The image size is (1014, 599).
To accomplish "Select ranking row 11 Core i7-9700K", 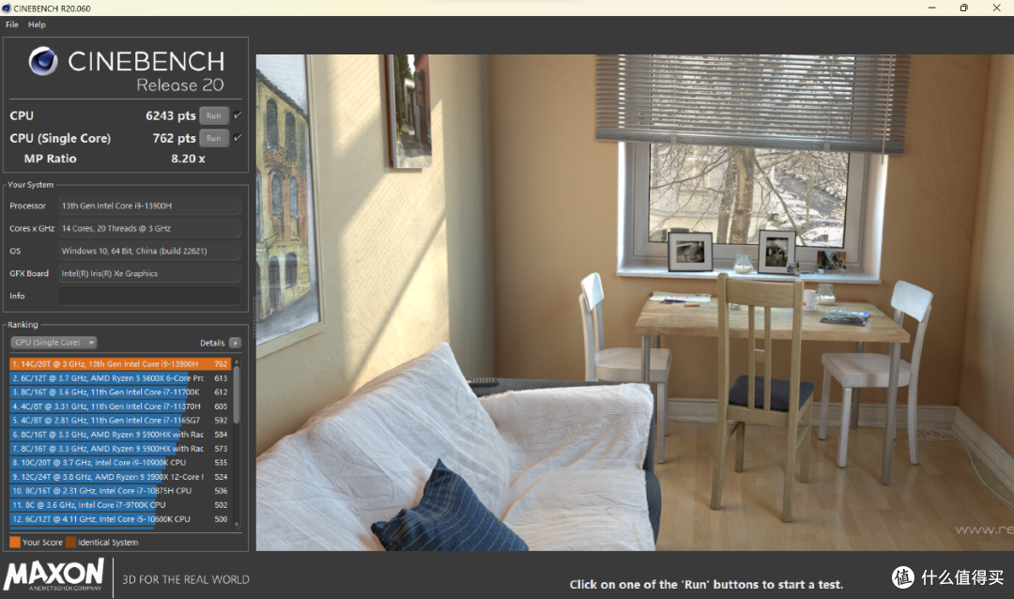I will point(119,505).
